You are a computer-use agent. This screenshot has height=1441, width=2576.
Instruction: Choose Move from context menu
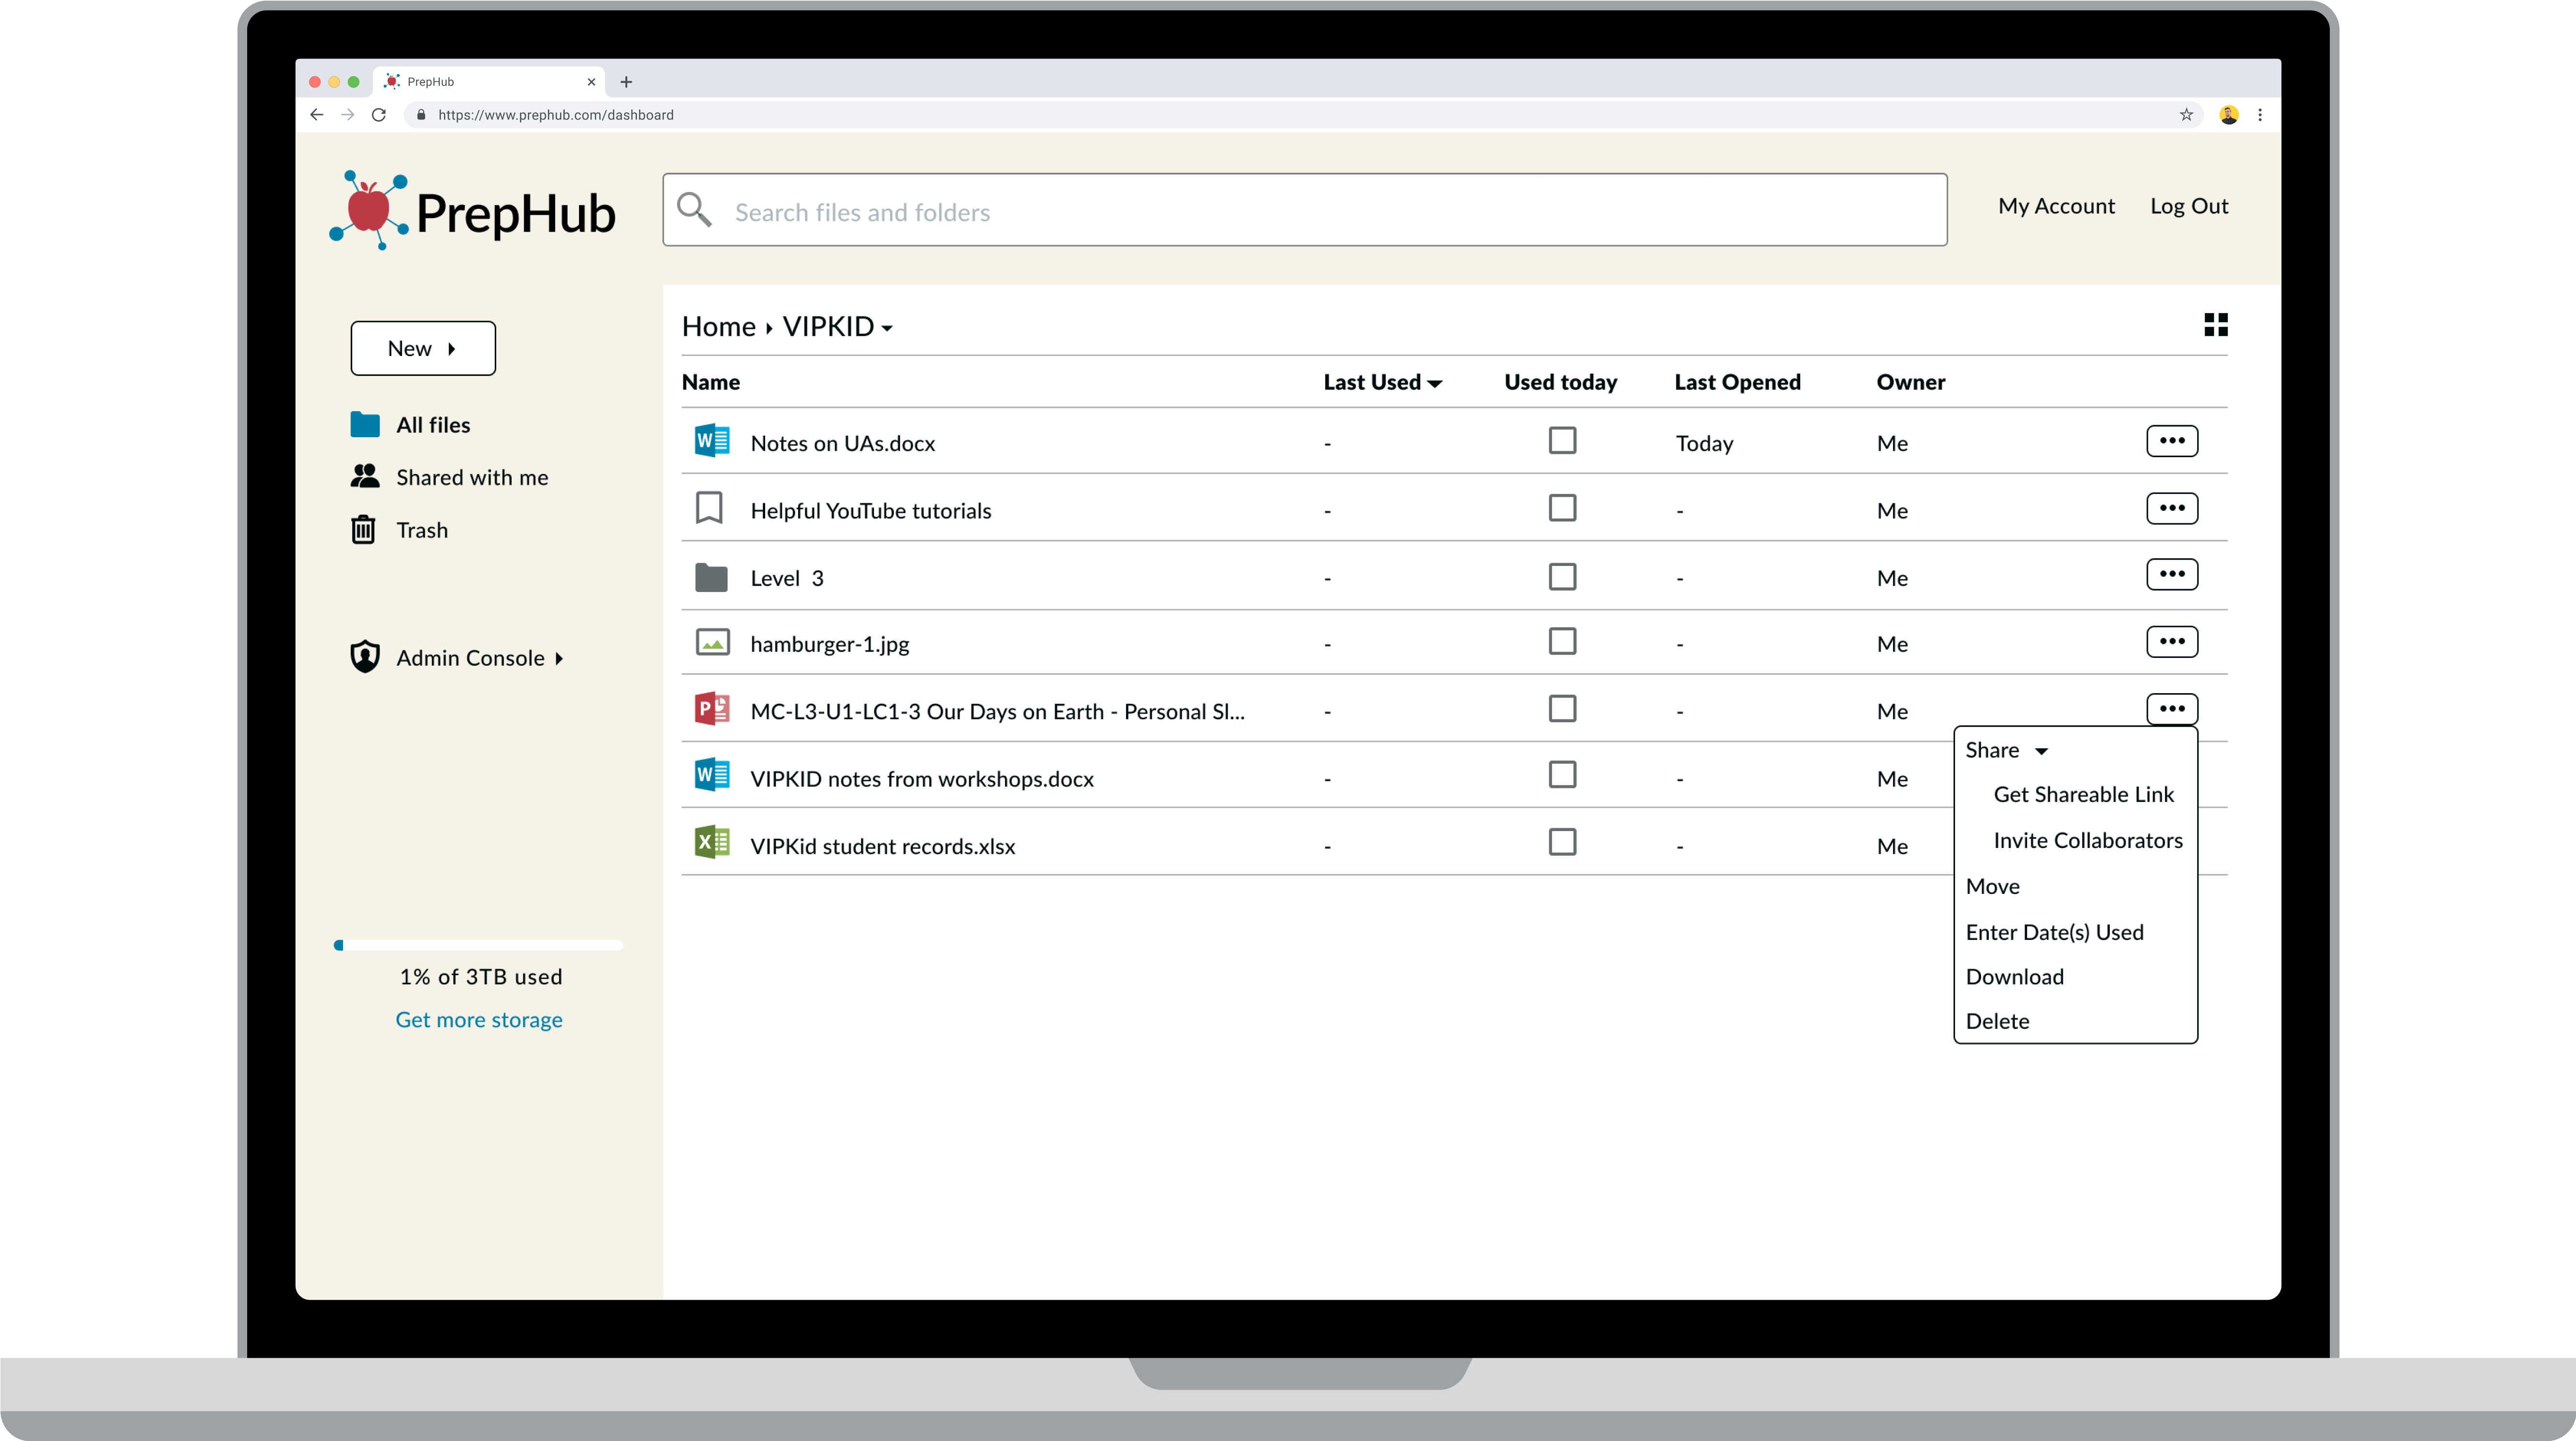[1992, 887]
